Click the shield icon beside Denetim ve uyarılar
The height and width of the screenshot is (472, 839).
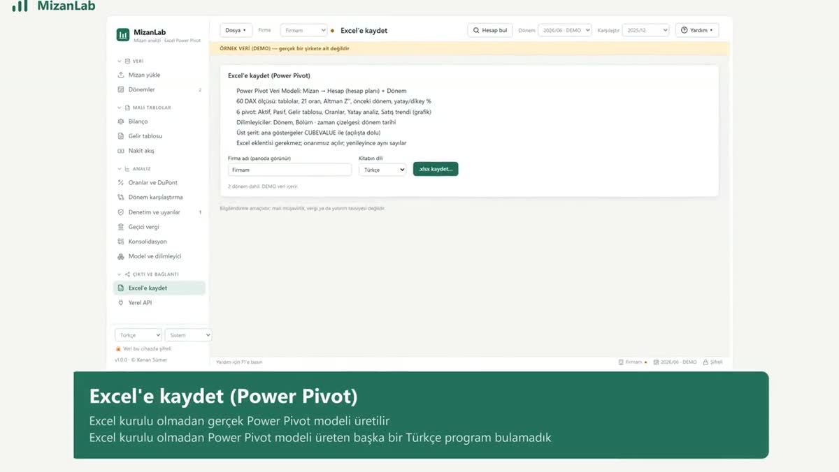(x=121, y=212)
